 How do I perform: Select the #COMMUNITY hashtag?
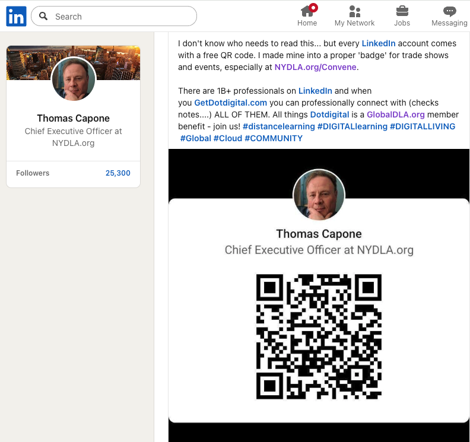274,138
